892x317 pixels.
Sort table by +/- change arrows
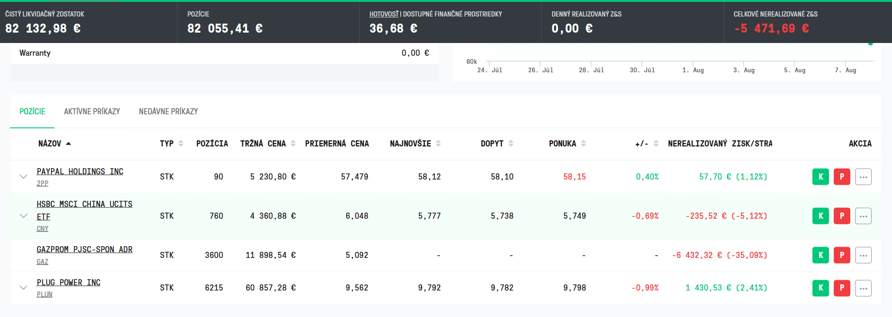(656, 144)
